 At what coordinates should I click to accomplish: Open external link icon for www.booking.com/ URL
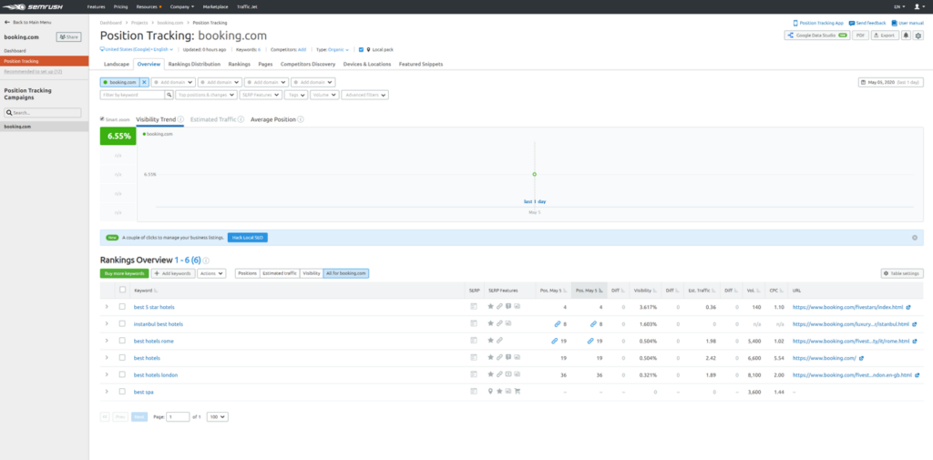pyautogui.click(x=861, y=358)
